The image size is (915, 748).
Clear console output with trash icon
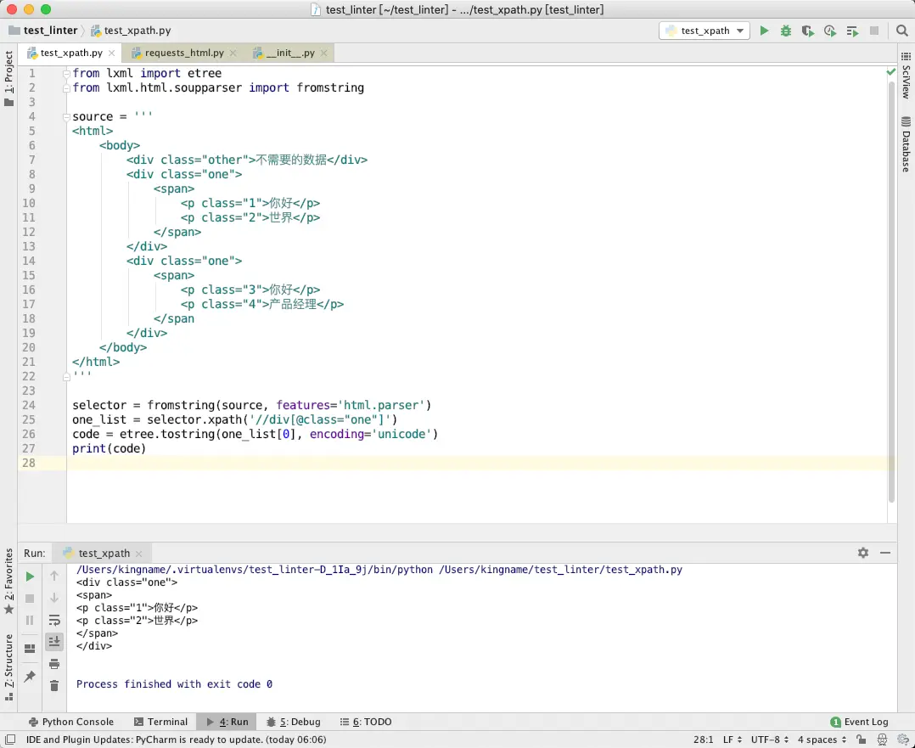[54, 685]
